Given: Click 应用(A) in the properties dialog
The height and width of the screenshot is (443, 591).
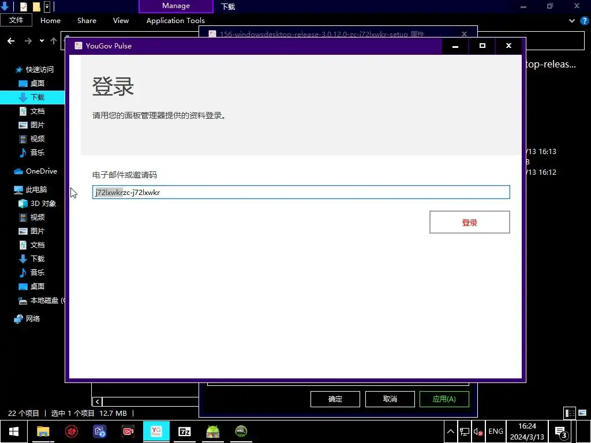Looking at the screenshot, I should [x=444, y=399].
